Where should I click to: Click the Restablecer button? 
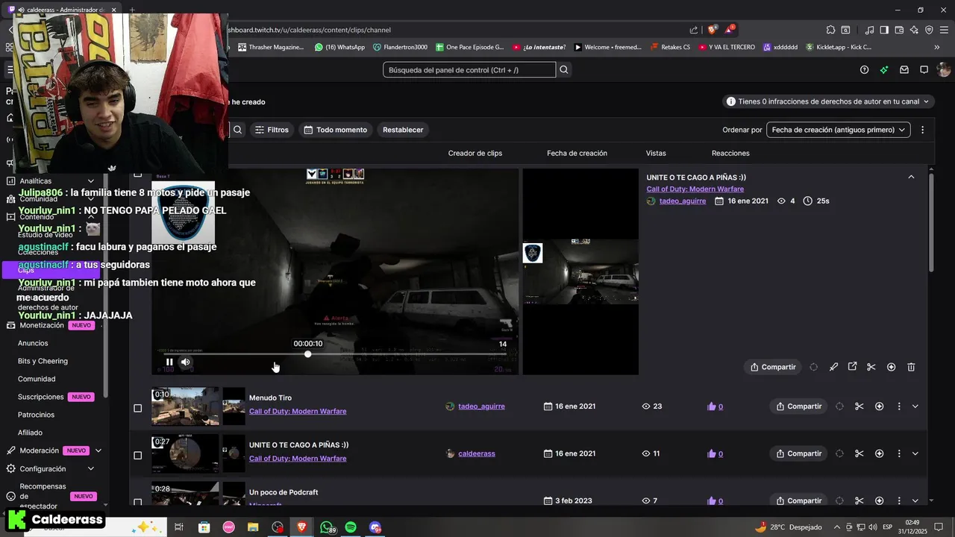pyautogui.click(x=403, y=130)
